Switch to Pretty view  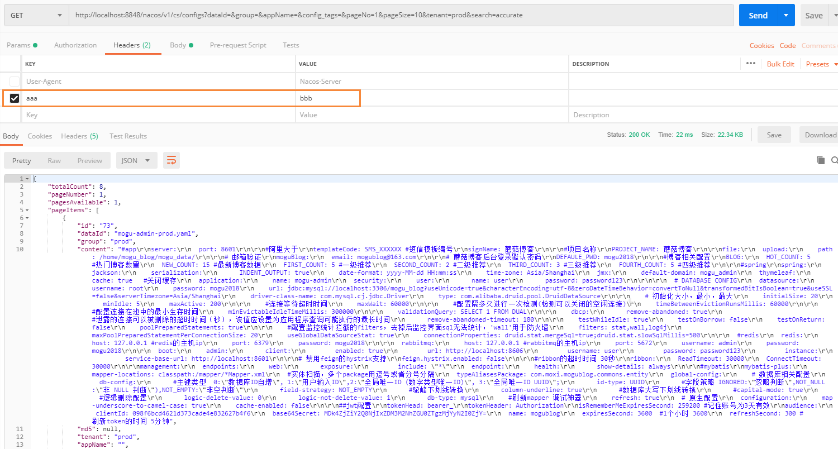point(22,161)
